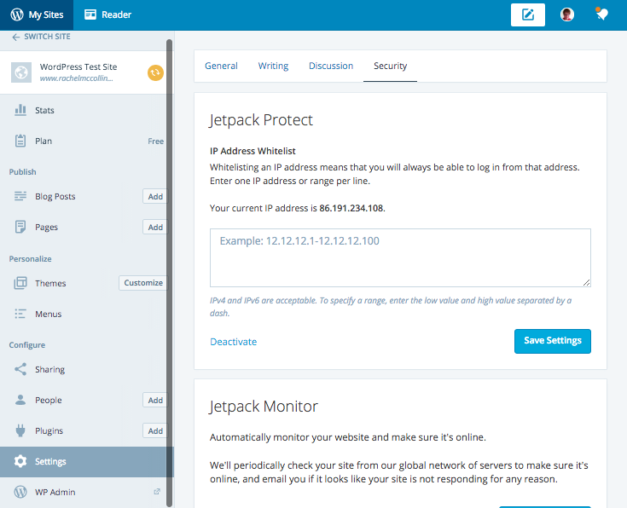This screenshot has width=627, height=508.
Task: Click the People person icon
Action: (20, 400)
